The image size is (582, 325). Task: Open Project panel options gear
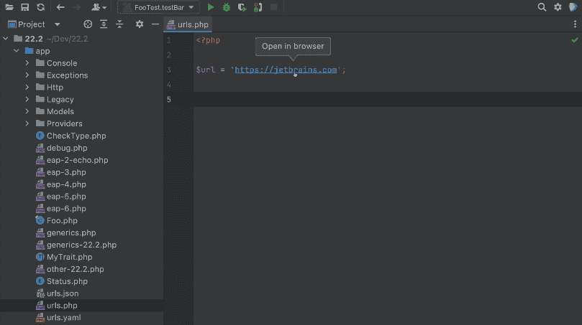140,24
